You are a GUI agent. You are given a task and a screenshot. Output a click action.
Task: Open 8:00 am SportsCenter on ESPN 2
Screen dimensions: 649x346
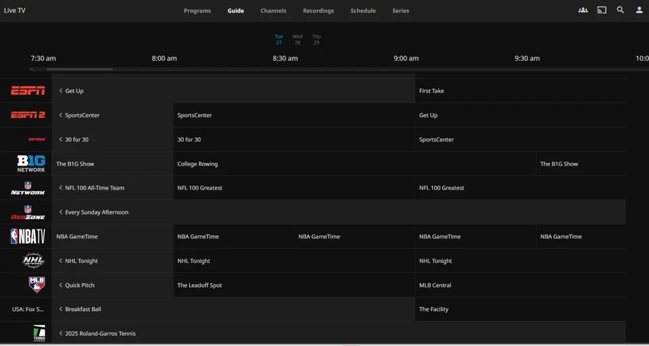point(294,115)
